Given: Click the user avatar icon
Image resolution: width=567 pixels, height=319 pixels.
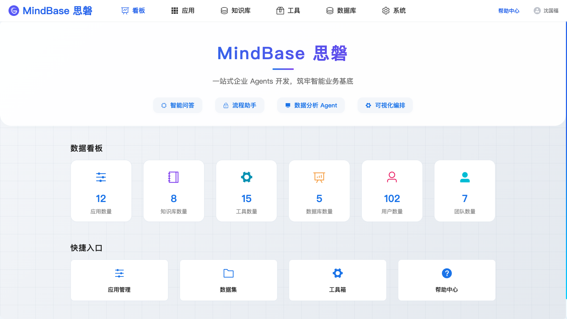Looking at the screenshot, I should pyautogui.click(x=537, y=11).
